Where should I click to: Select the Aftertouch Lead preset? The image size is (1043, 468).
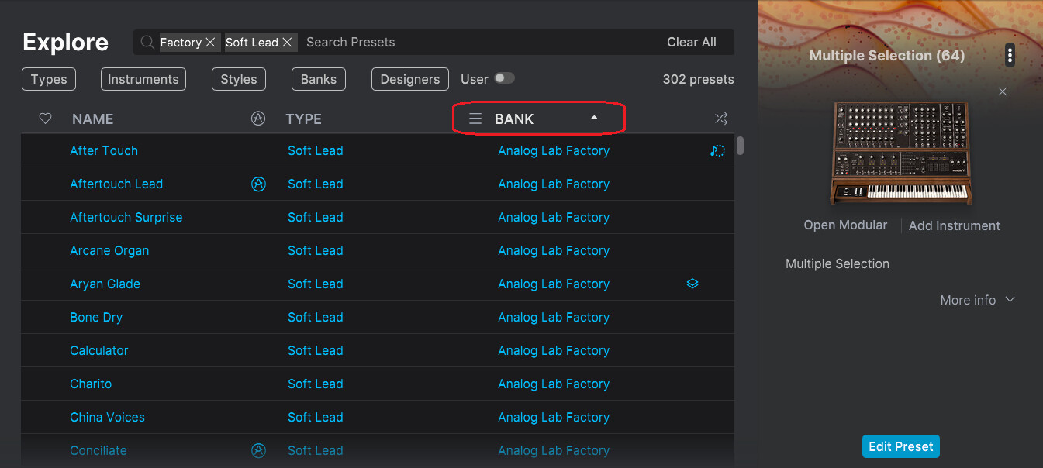[116, 184]
